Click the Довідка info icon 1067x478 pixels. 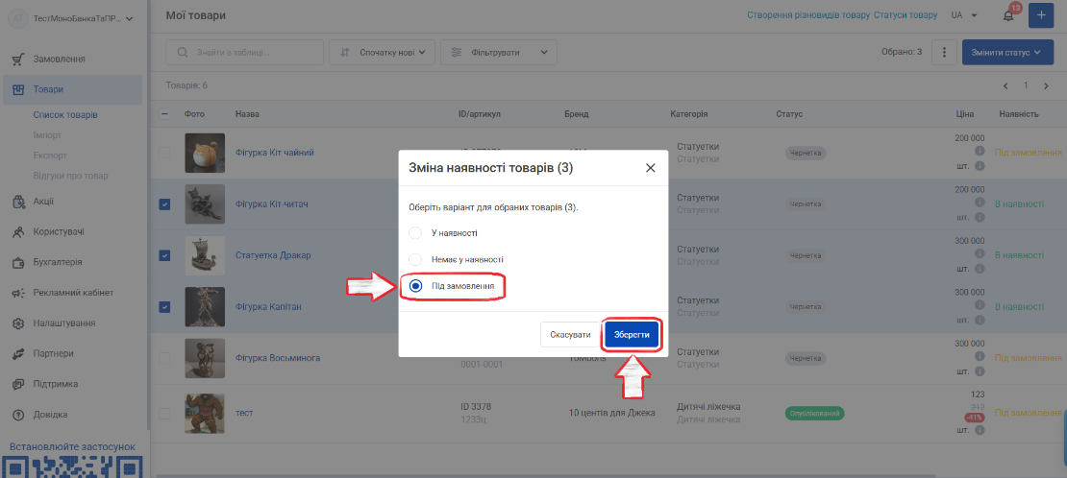(x=19, y=414)
